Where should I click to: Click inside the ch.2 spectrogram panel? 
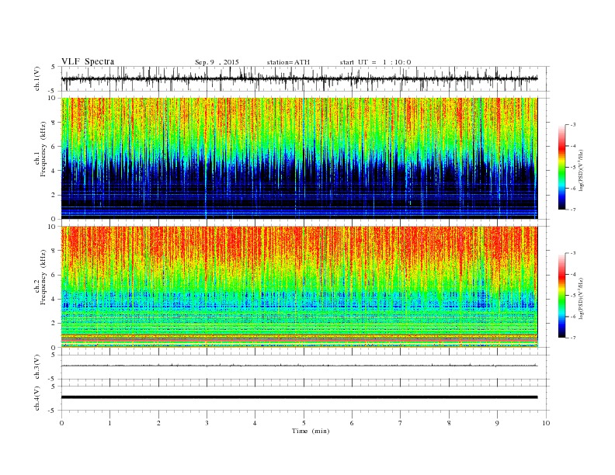click(x=299, y=287)
